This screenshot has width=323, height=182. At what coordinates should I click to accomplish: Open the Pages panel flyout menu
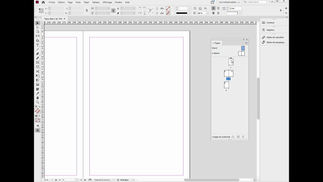pyautogui.click(x=246, y=43)
